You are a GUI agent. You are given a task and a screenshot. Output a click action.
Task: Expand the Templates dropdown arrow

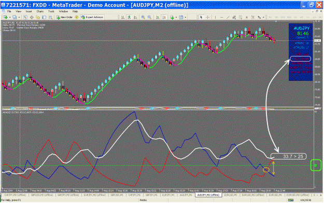(186, 17)
